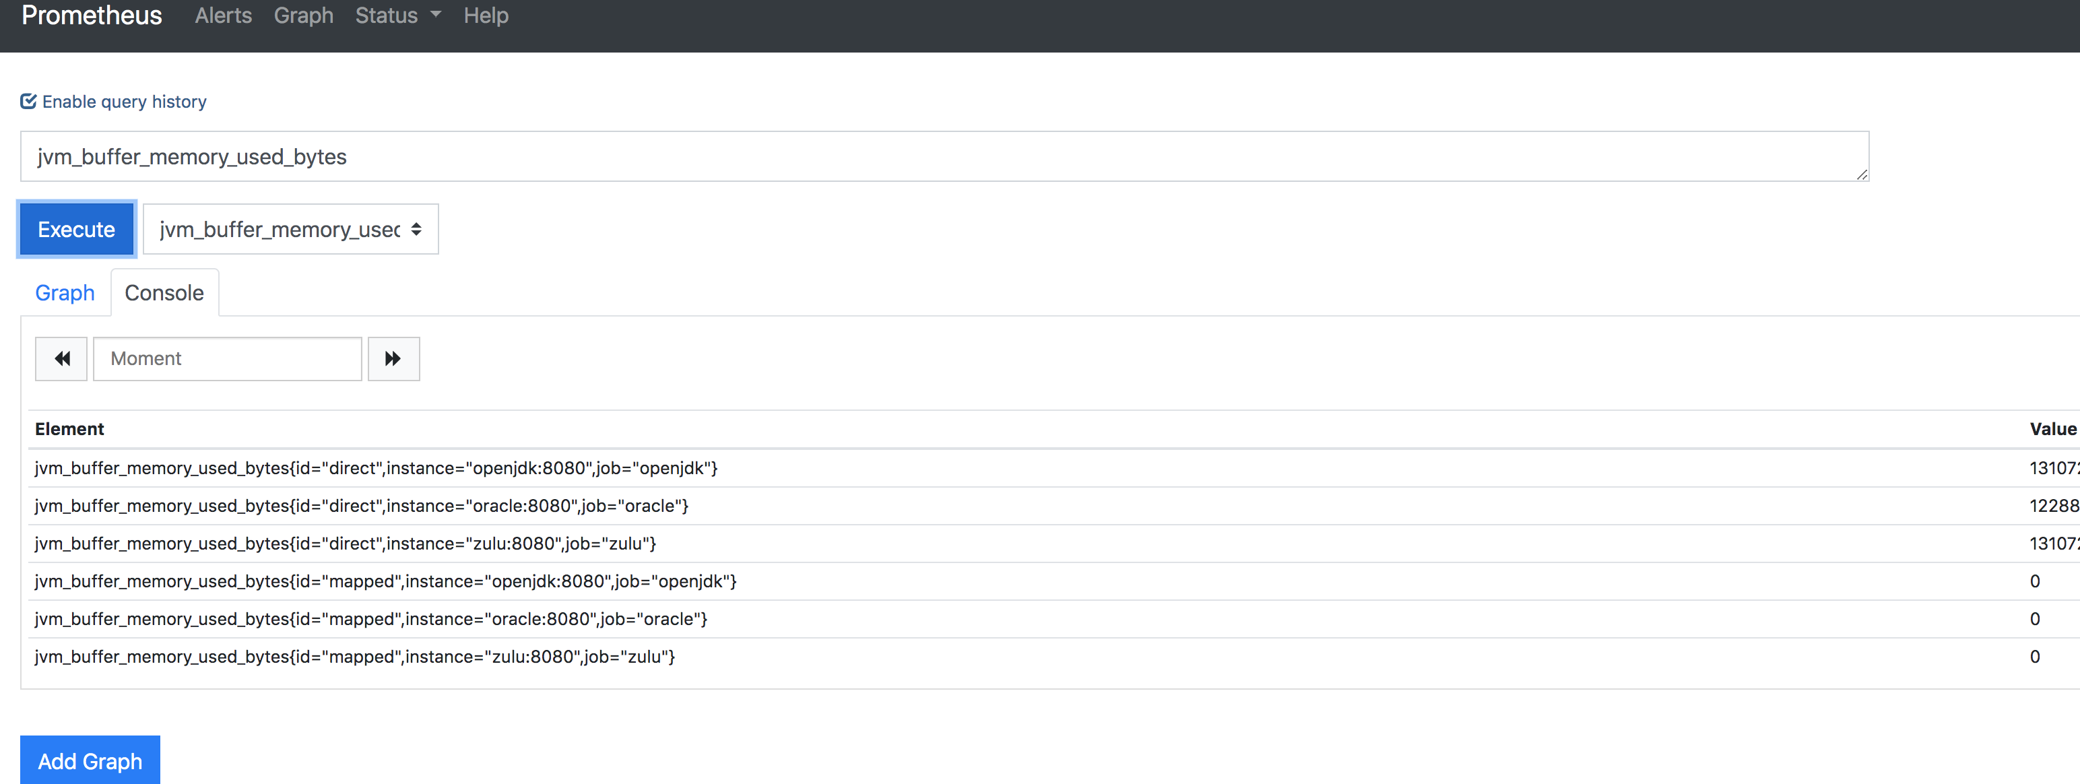Click the back navigation arrow icon
Viewport: 2080px width, 784px height.
(61, 360)
